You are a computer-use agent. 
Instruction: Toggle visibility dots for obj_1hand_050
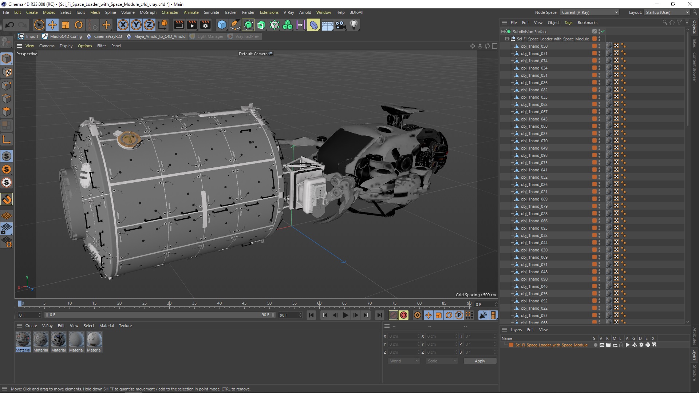[x=600, y=46]
